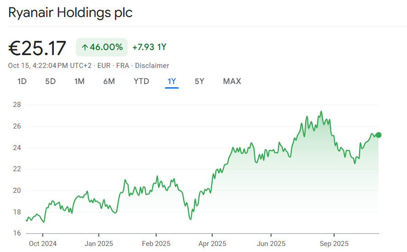407x252 pixels.
Task: Click the Apr 2025 x-axis label
Action: tap(212, 244)
